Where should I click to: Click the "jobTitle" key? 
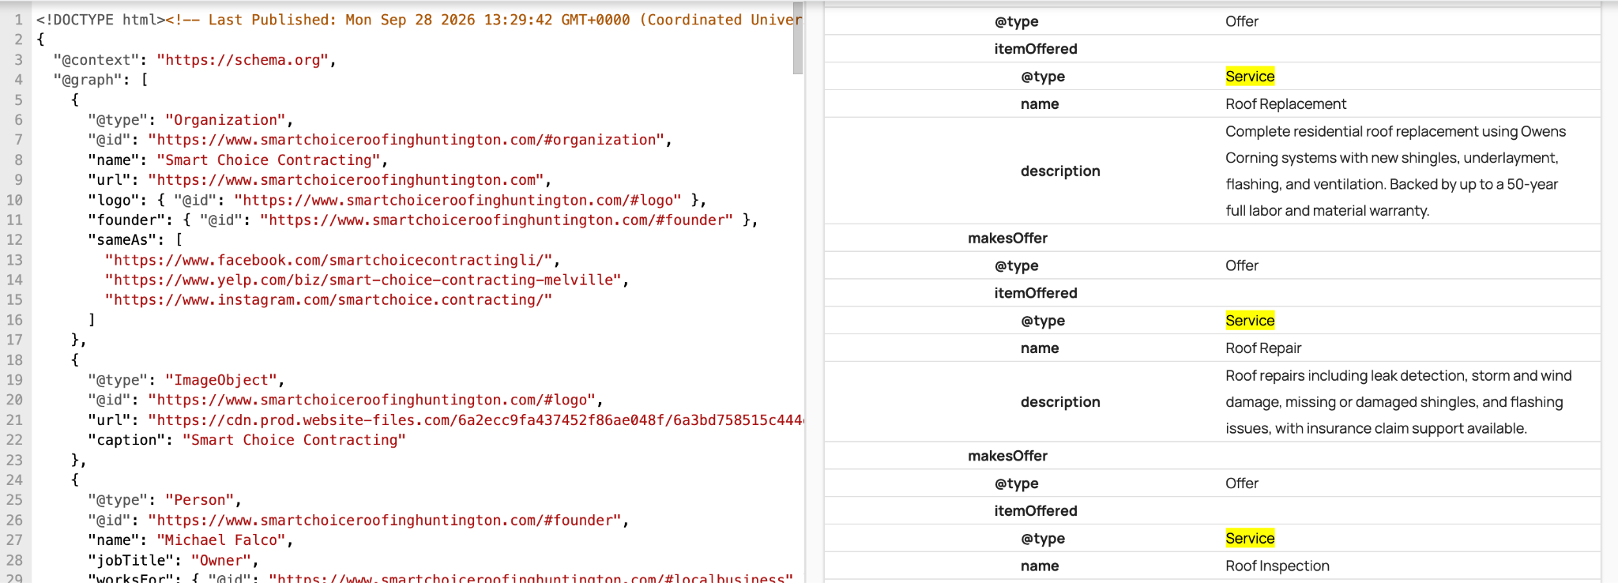tap(131, 560)
